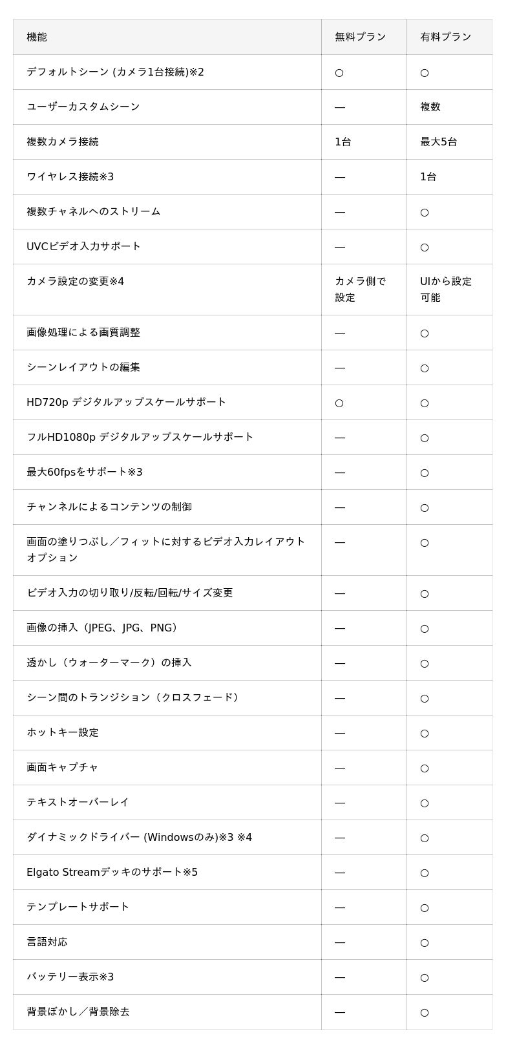Click the UIから設定可能 cell

click(x=445, y=290)
